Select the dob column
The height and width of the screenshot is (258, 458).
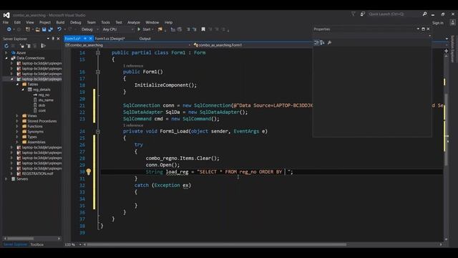42,105
